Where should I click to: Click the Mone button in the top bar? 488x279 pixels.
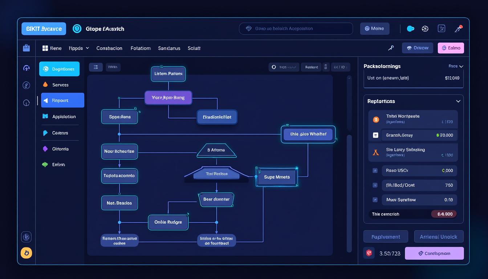[x=375, y=28]
